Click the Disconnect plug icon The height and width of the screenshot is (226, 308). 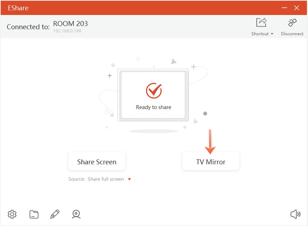[292, 23]
